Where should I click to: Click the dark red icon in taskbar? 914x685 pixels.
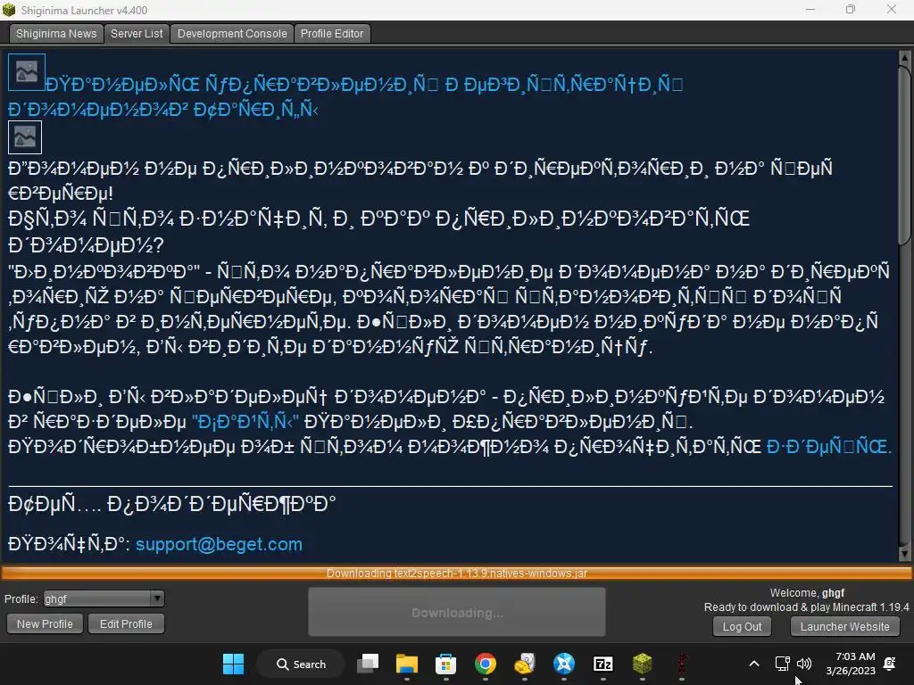coord(681,664)
